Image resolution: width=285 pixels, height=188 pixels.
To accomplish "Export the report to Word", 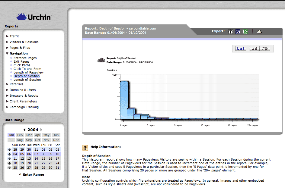I will click(x=238, y=32).
